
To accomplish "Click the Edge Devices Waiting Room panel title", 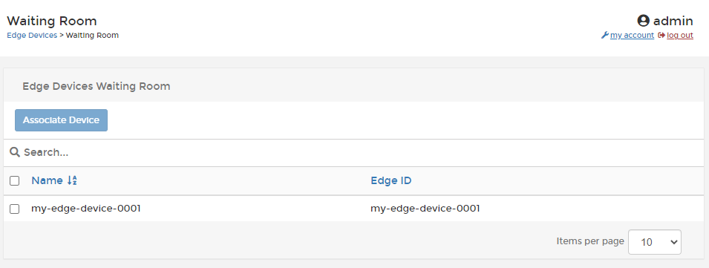I will [x=97, y=86].
